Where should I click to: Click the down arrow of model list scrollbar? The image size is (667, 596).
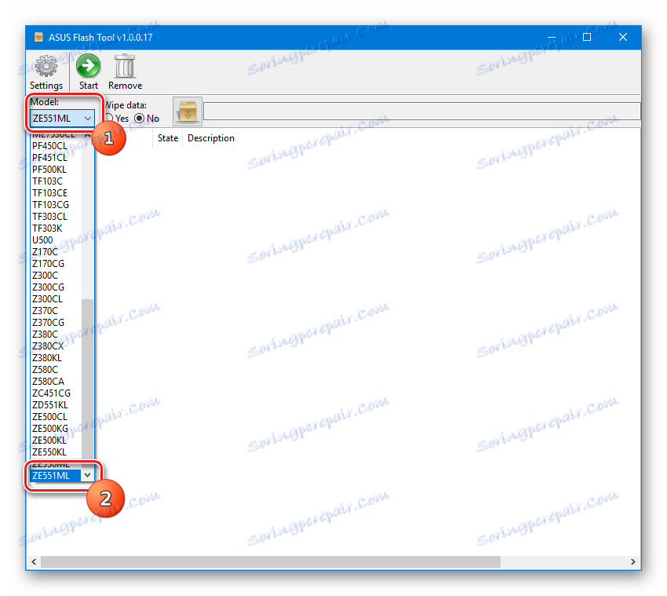click(88, 475)
